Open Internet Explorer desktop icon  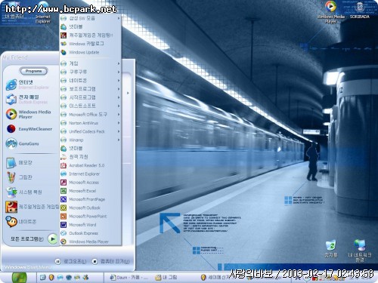tap(43, 13)
